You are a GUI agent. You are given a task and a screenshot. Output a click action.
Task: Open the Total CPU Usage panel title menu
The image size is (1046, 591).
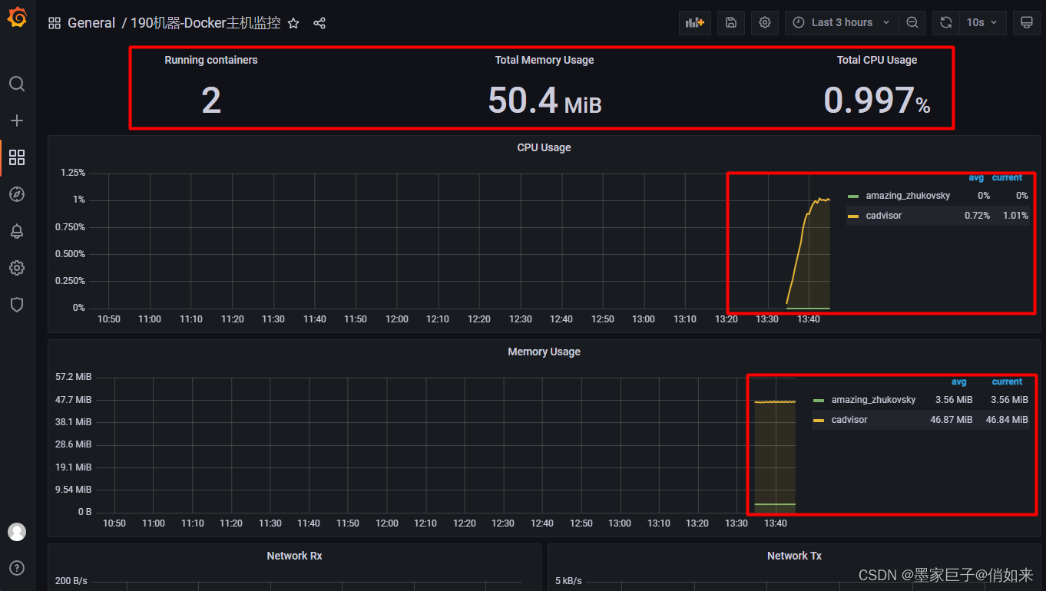pos(877,60)
